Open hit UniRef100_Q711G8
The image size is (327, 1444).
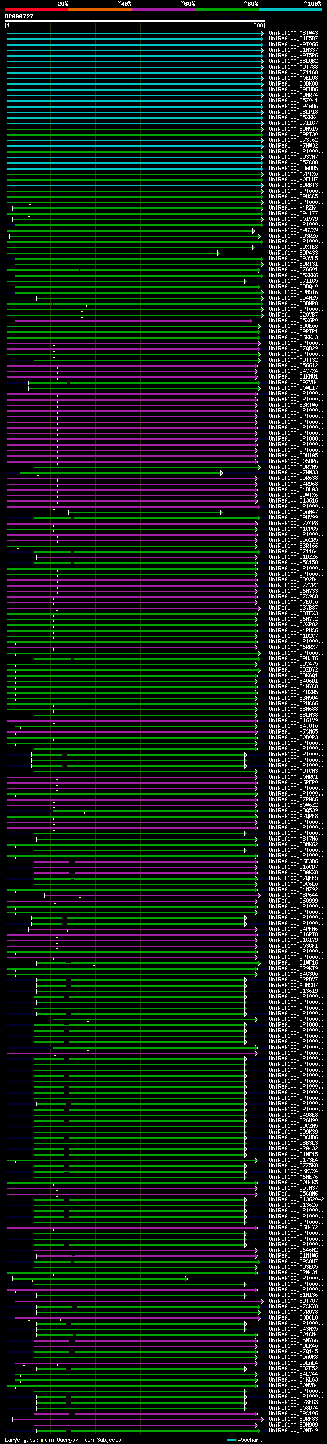point(293,72)
